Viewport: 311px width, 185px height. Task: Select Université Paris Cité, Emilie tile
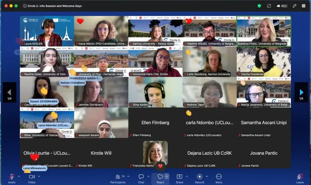(155, 62)
